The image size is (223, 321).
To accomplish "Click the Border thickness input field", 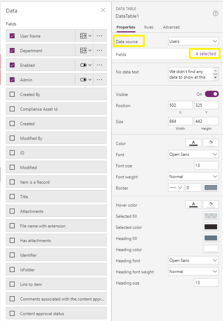I will coord(193,187).
